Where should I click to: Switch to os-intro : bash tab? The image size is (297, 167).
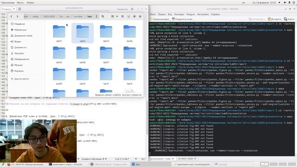[186, 159]
